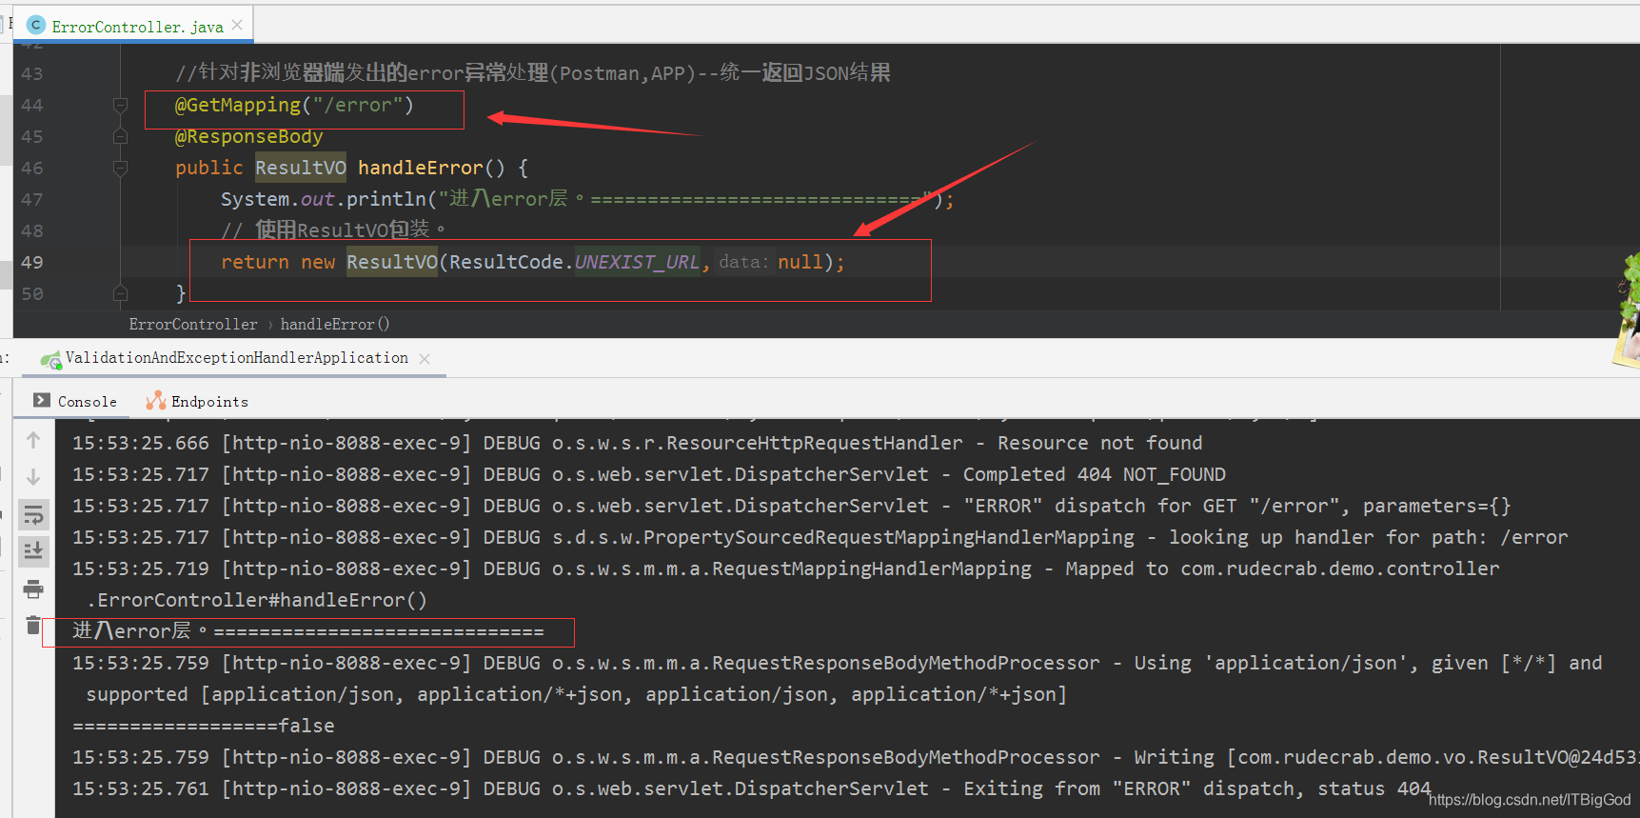Click '"ERROR" dispatch for GET' log line

click(791, 506)
